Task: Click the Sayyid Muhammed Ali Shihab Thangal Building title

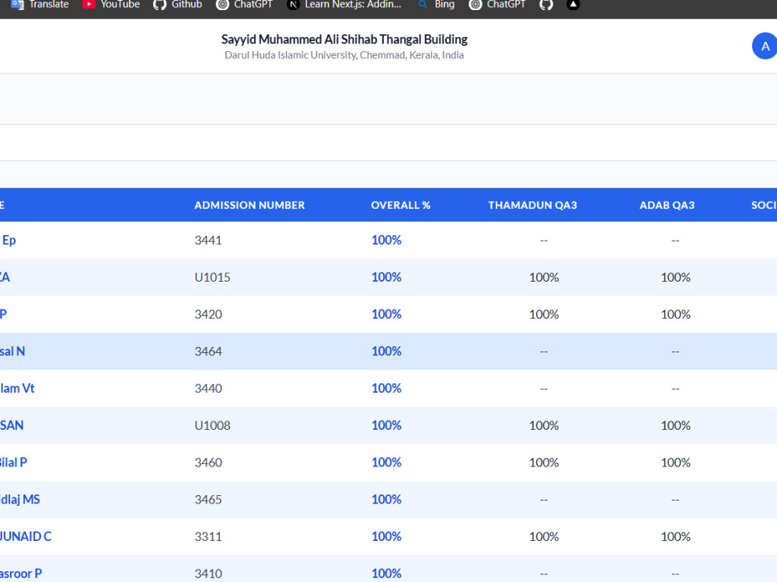Action: click(x=344, y=39)
